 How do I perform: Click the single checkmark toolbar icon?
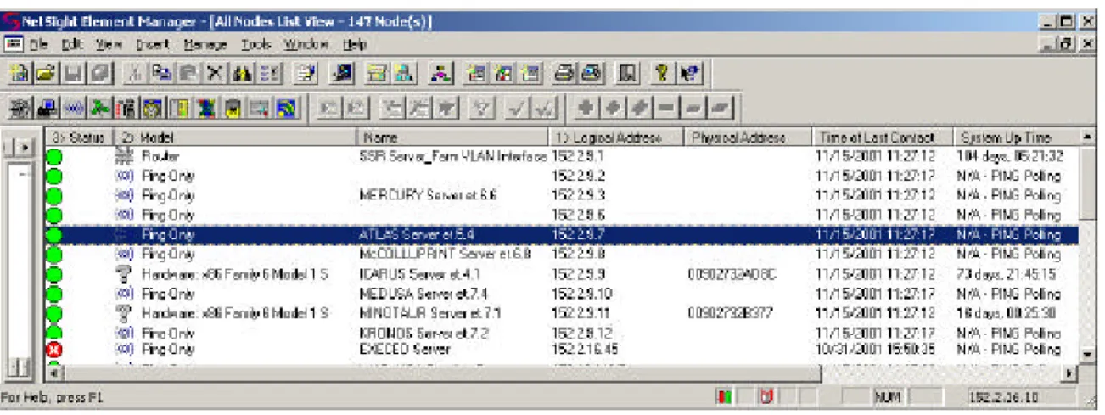[519, 106]
